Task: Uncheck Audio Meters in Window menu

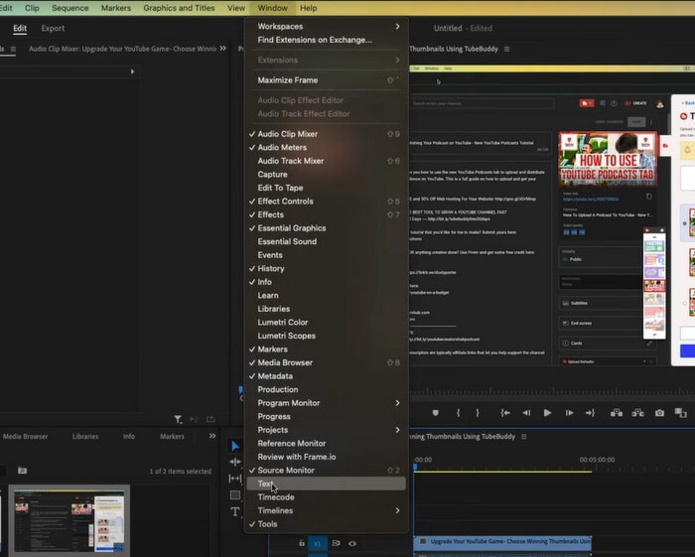Action: click(x=326, y=147)
